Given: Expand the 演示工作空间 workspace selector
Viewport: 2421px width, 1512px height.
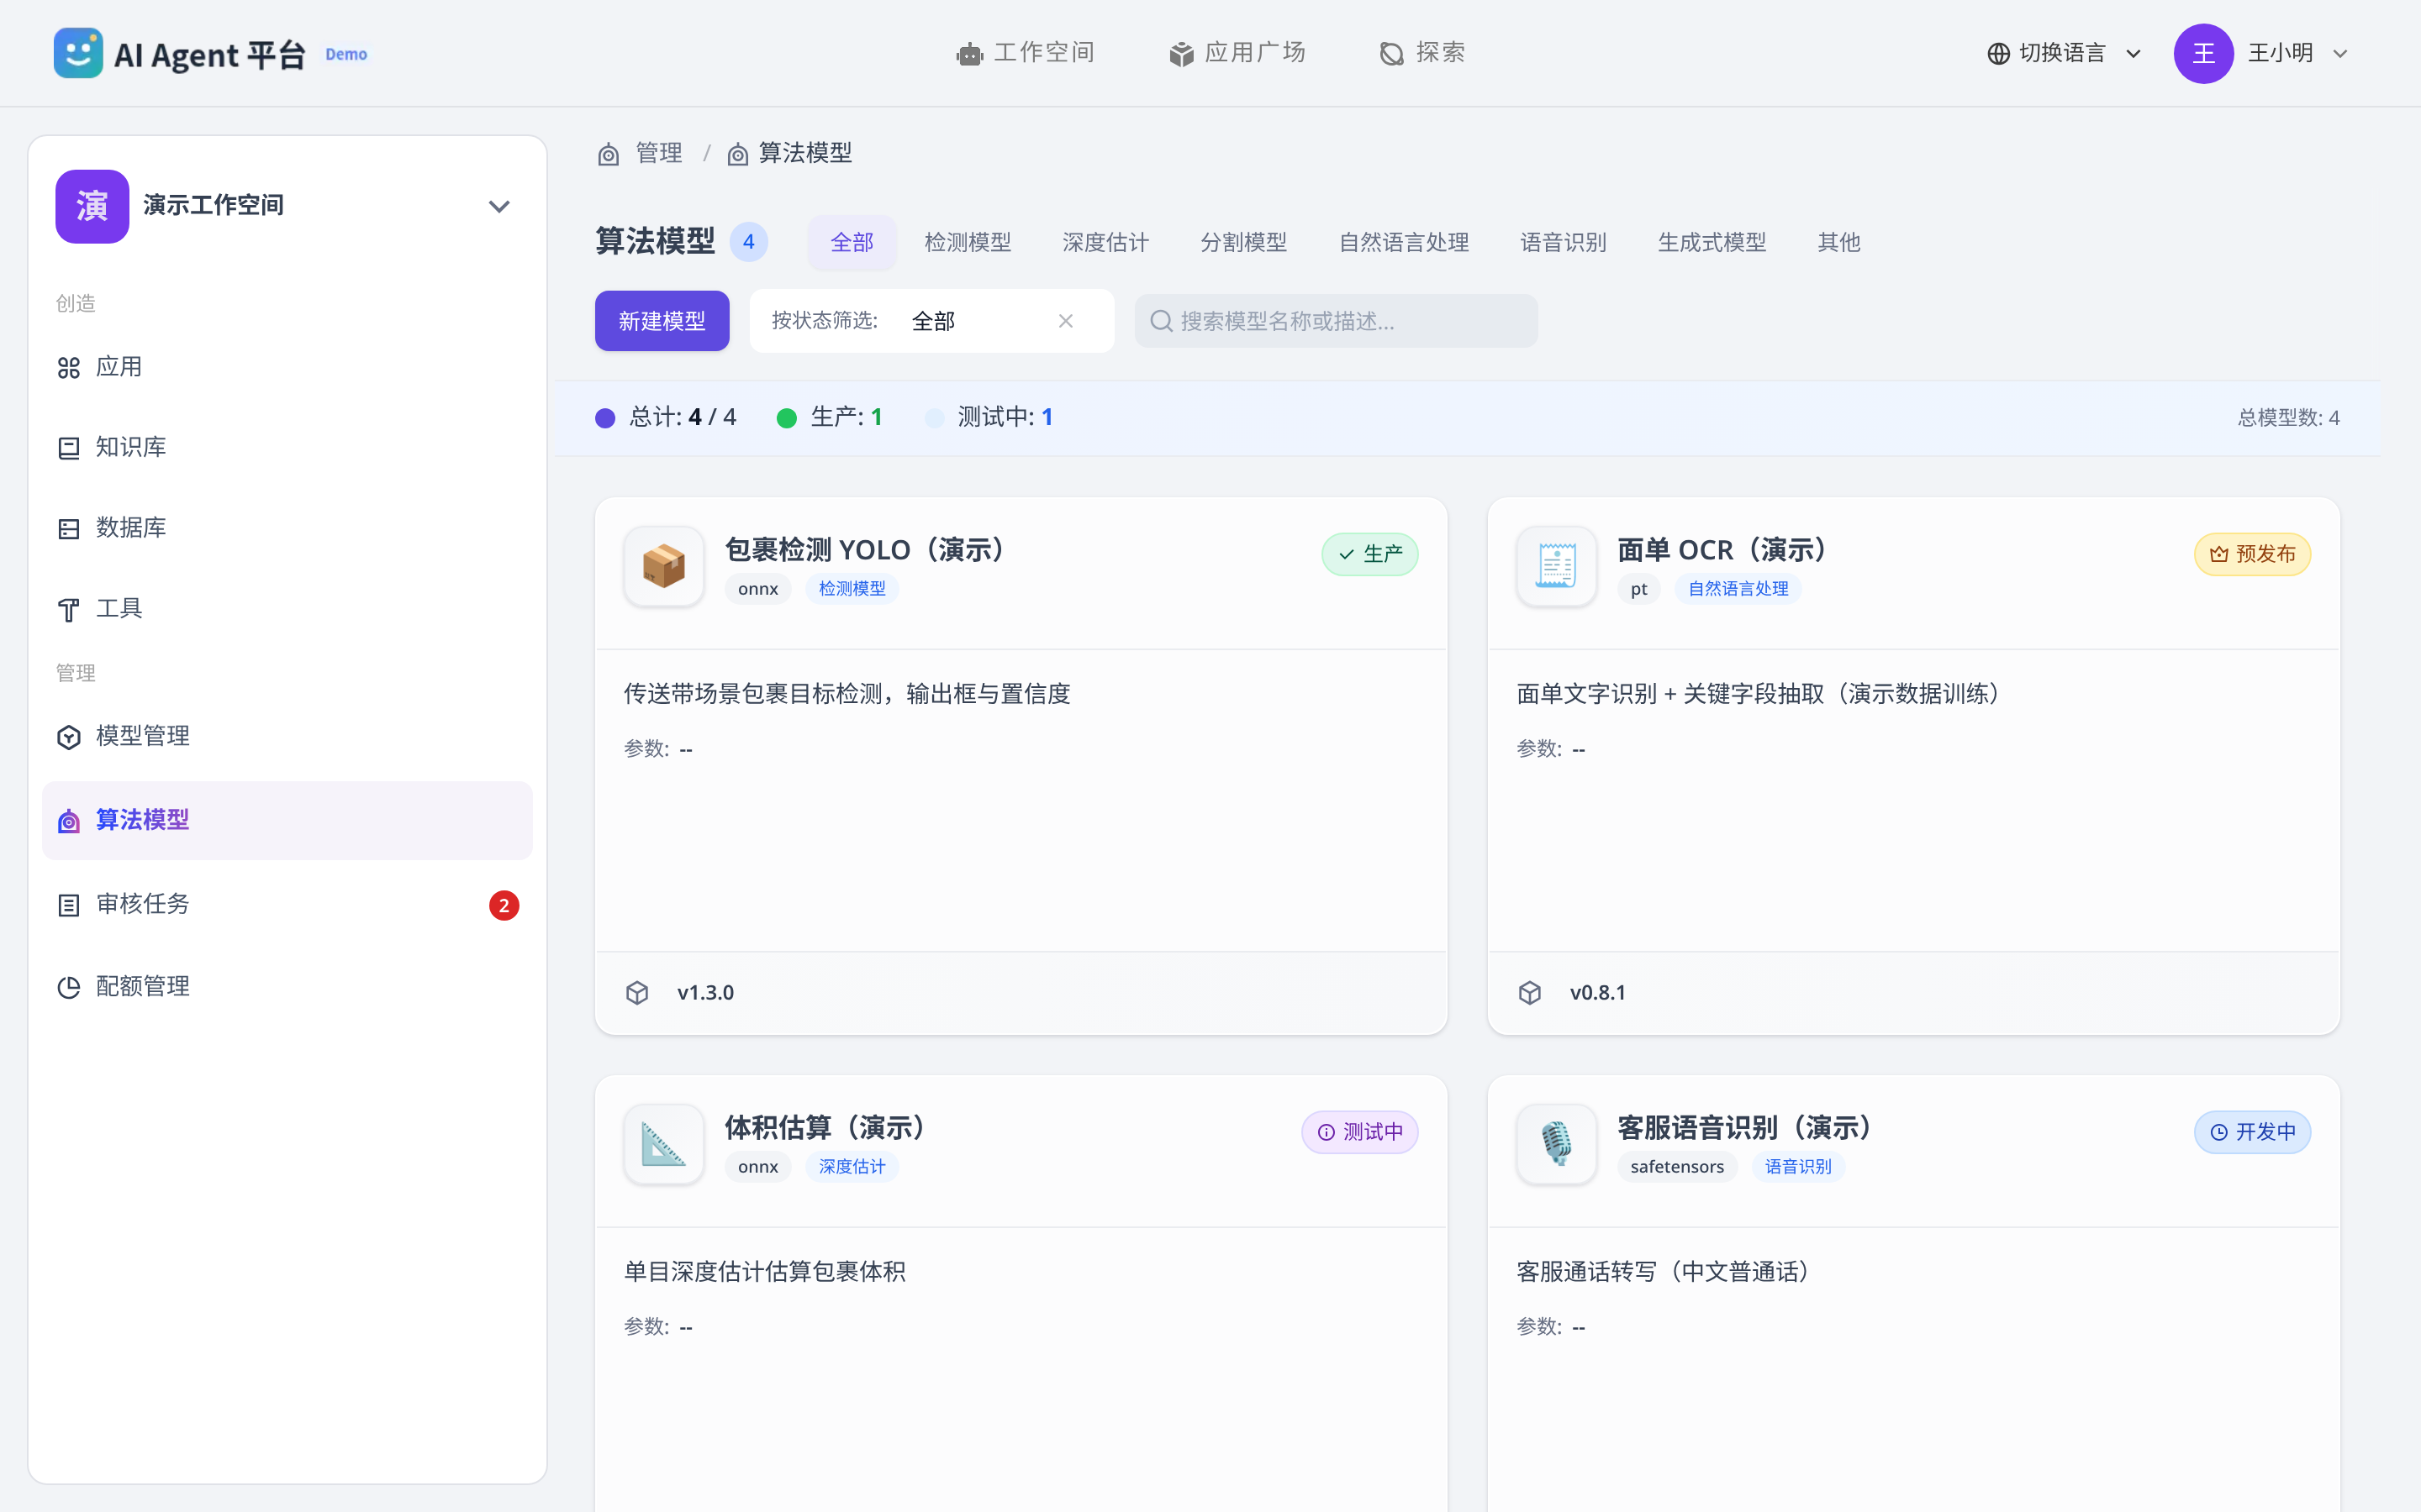Looking at the screenshot, I should point(287,206).
